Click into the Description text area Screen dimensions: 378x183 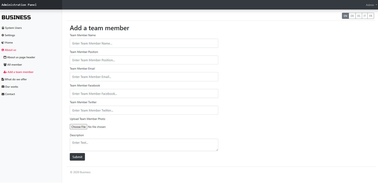point(144,145)
